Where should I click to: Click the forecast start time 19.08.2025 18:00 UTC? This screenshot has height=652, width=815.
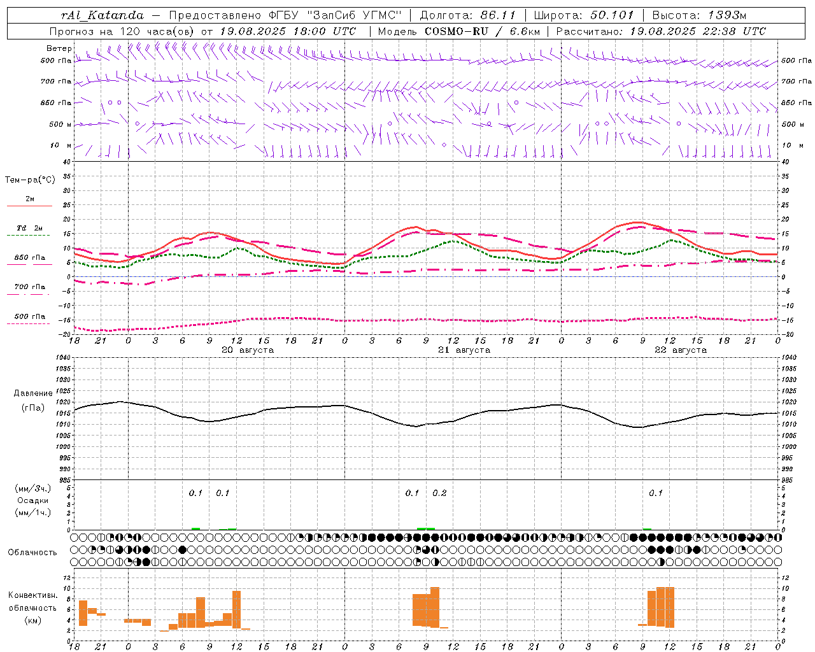point(288,31)
